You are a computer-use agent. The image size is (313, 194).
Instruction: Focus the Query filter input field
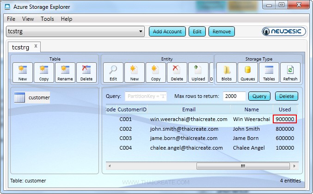pyautogui.click(x=146, y=96)
